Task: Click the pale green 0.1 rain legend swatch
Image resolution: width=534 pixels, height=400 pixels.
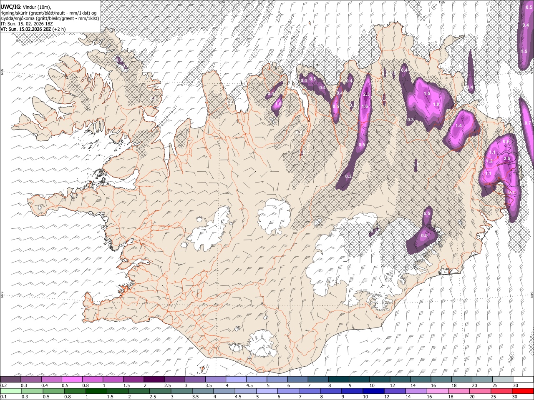Action: tap(12, 391)
